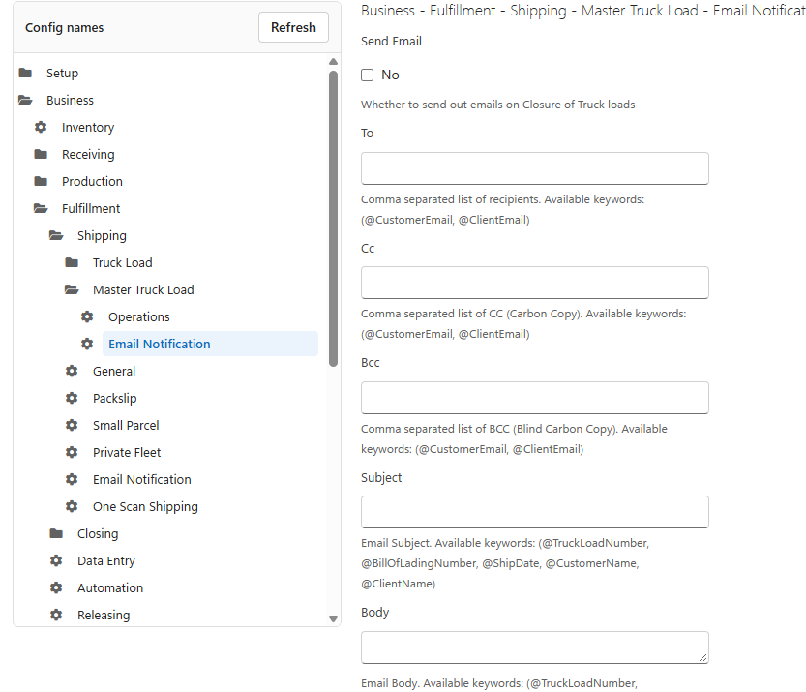Click the tree scrollbar down arrow
Screen dimensions: 806x692
(333, 618)
